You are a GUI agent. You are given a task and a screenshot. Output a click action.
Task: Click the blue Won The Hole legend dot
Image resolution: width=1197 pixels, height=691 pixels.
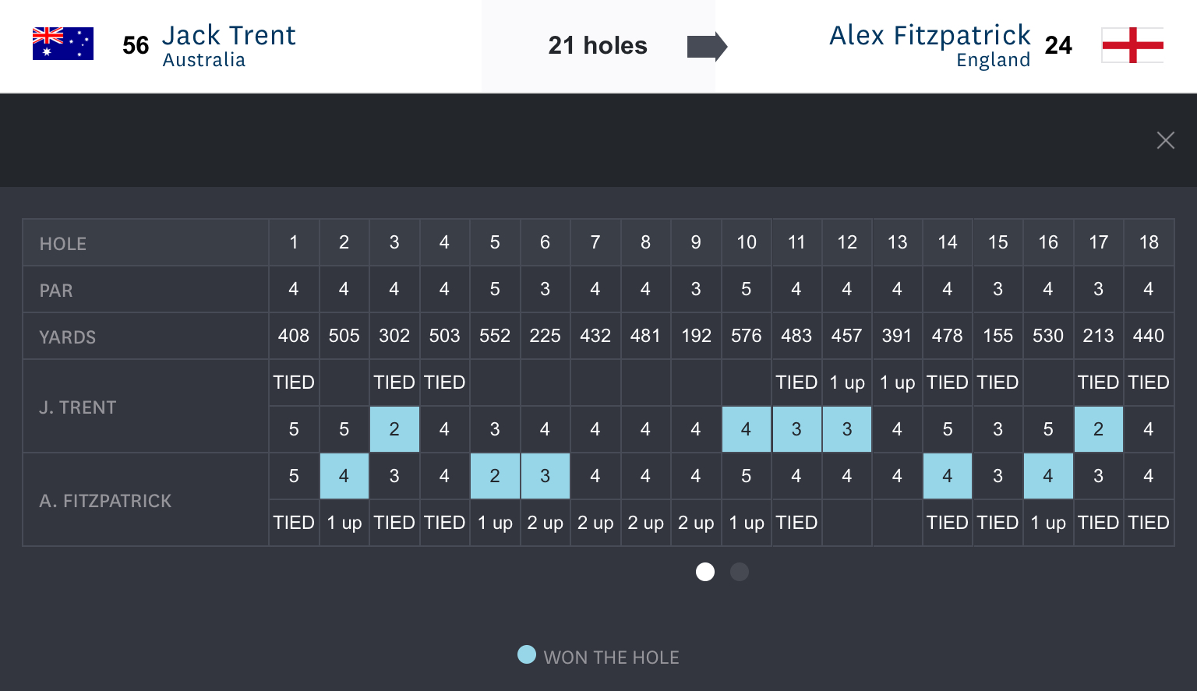point(527,655)
